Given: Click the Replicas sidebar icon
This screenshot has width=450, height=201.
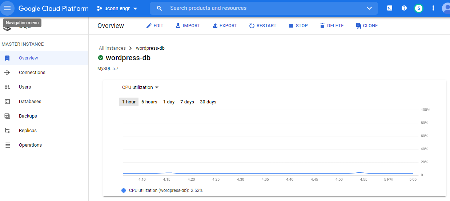Looking at the screenshot, I should (7, 131).
